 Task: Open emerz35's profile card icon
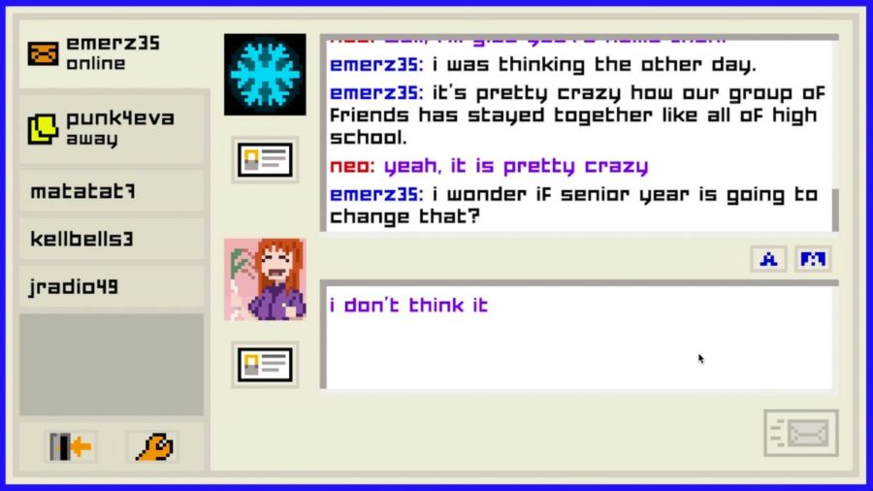265,160
